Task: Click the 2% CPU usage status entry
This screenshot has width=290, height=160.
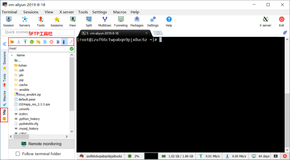Action: (133, 156)
